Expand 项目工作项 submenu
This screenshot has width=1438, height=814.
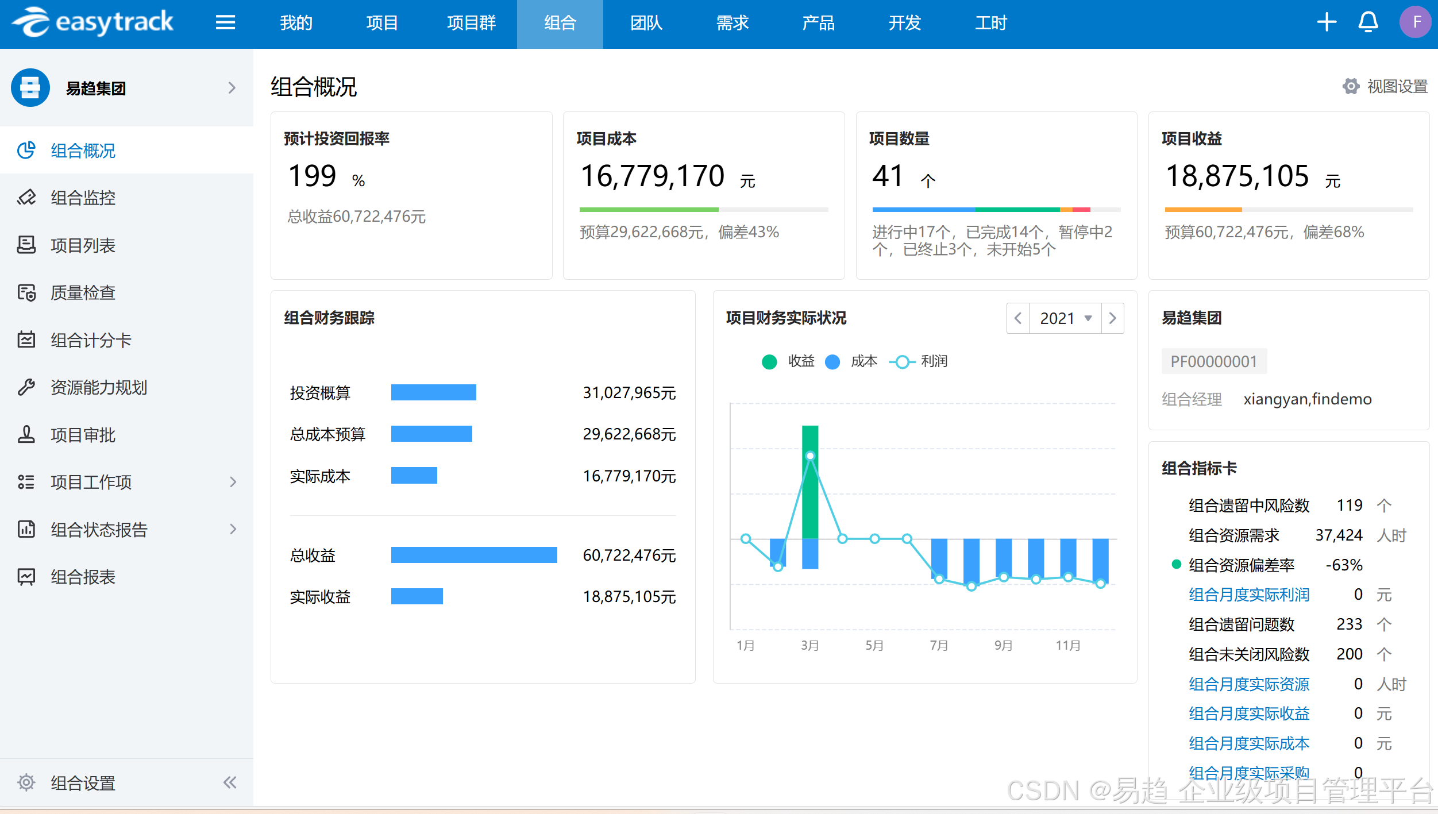(233, 482)
